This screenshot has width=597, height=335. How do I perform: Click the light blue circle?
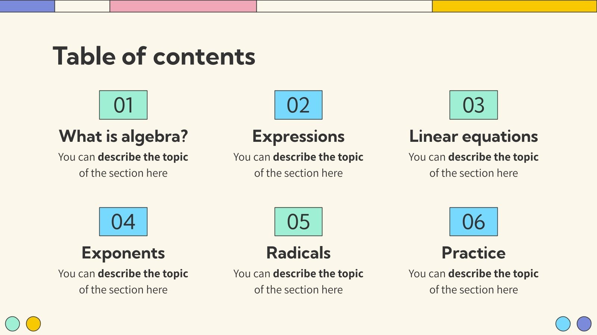[x=563, y=324]
